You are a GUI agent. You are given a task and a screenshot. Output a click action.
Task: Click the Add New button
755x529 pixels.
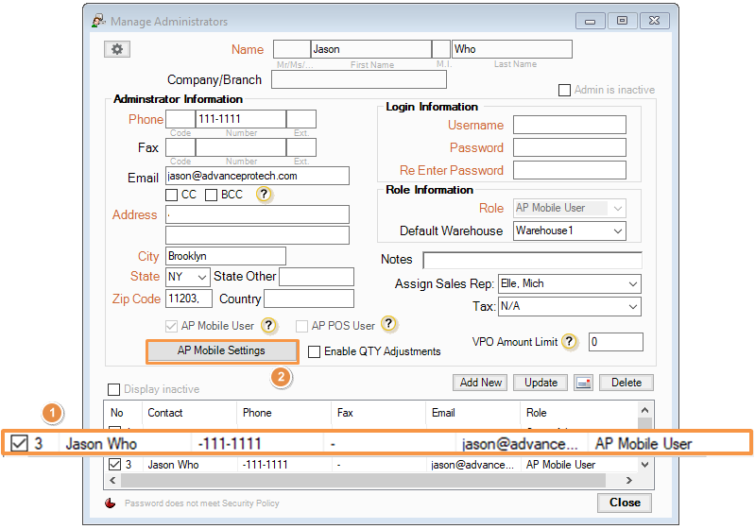[481, 383]
